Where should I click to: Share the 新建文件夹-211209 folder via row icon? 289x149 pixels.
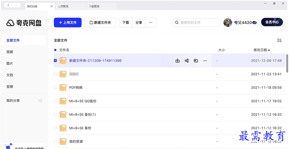(187, 61)
